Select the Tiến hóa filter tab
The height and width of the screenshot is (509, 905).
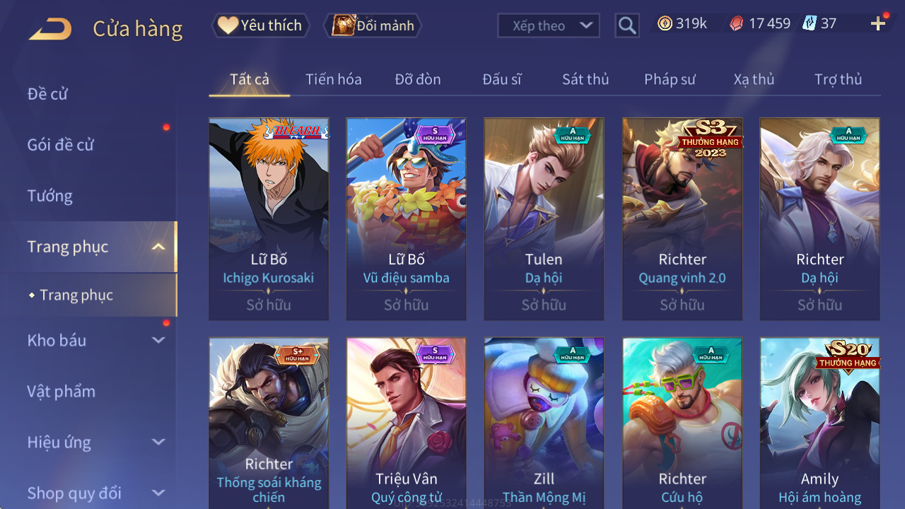coord(334,79)
